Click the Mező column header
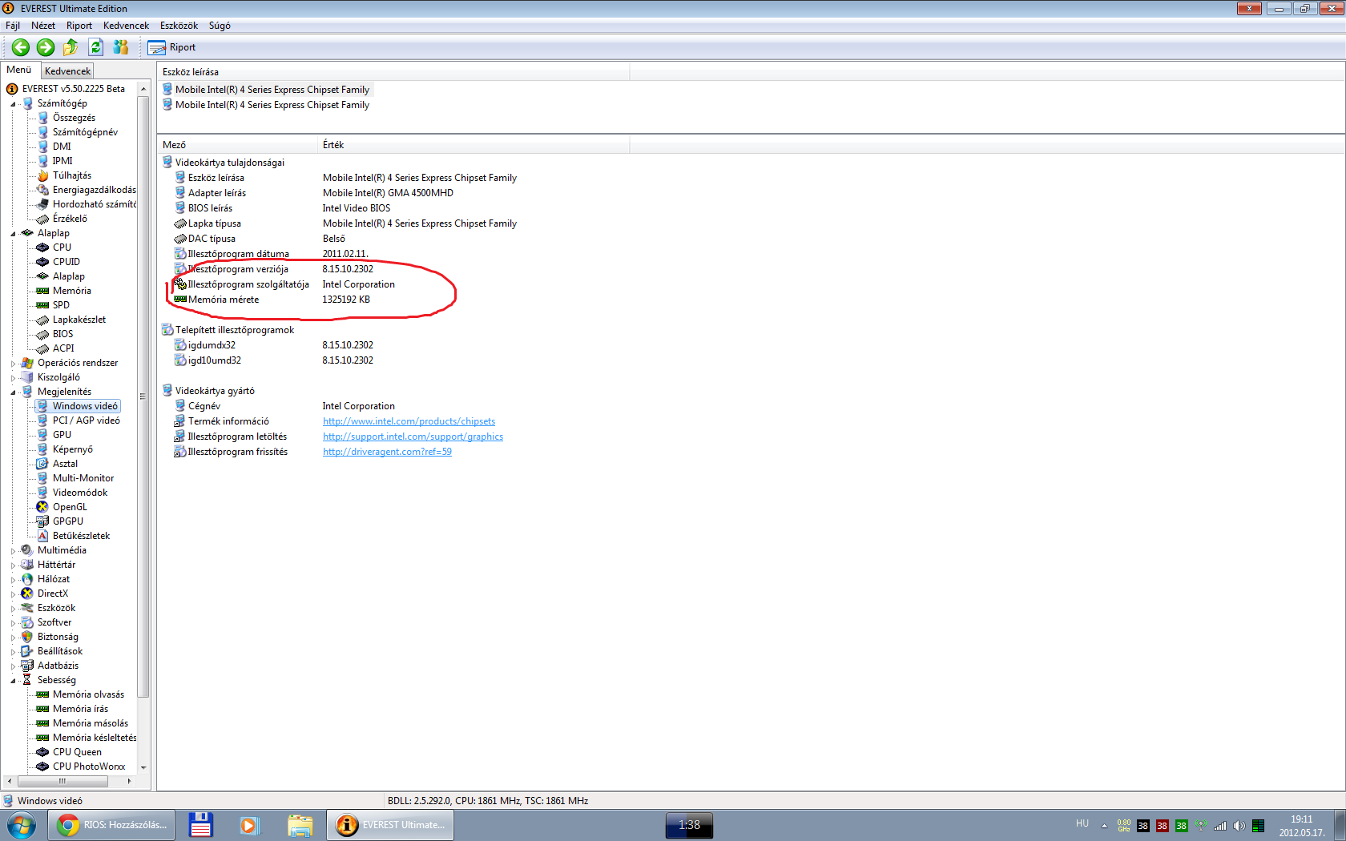Image resolution: width=1346 pixels, height=841 pixels. pos(238,145)
